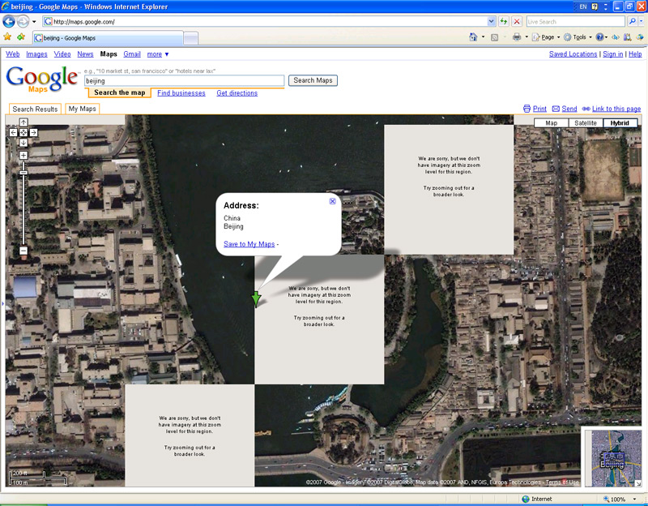The width and height of the screenshot is (648, 506).
Task: Focus the Live Search box
Action: [x=575, y=22]
